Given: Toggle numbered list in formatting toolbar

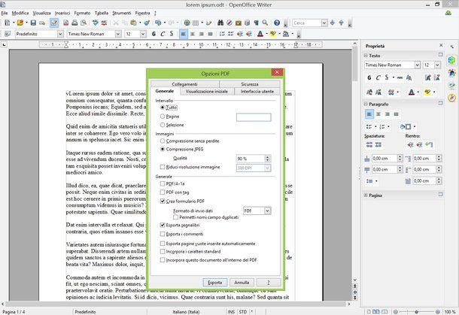Looking at the screenshot, I should (222, 34).
